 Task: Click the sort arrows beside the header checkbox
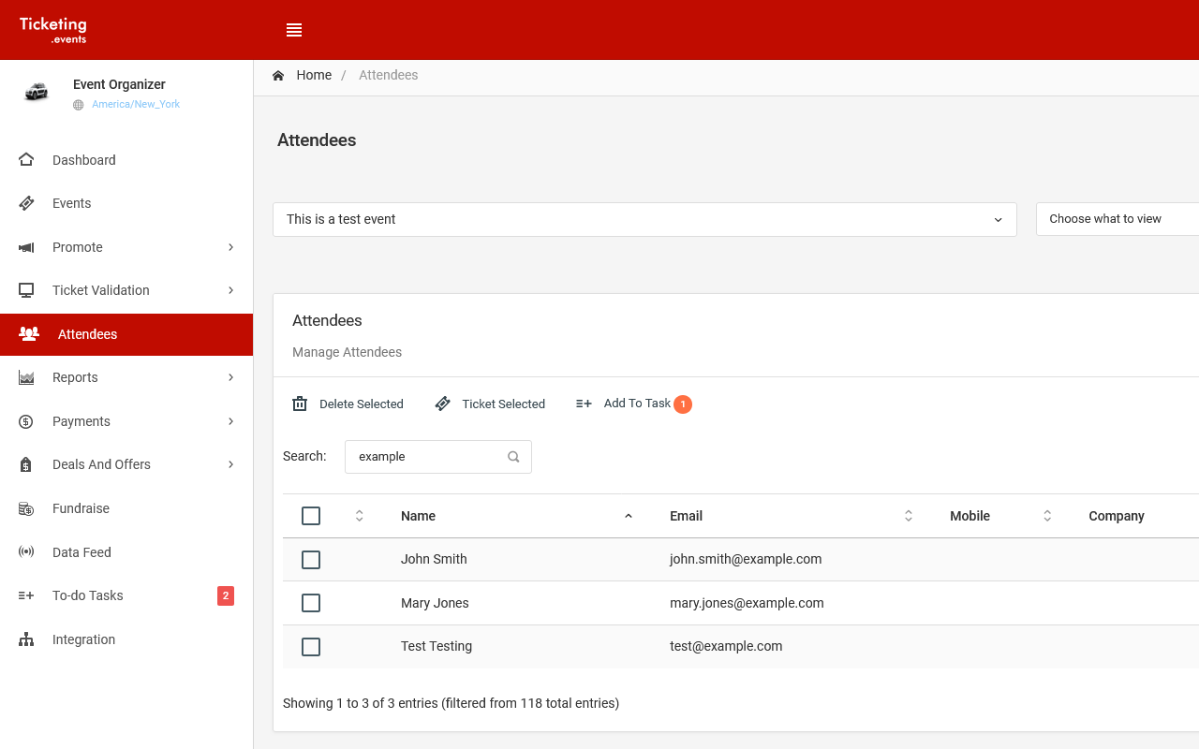click(x=359, y=516)
